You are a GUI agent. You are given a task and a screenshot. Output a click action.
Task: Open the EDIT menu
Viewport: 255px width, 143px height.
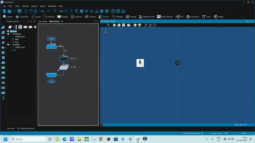(11, 6)
